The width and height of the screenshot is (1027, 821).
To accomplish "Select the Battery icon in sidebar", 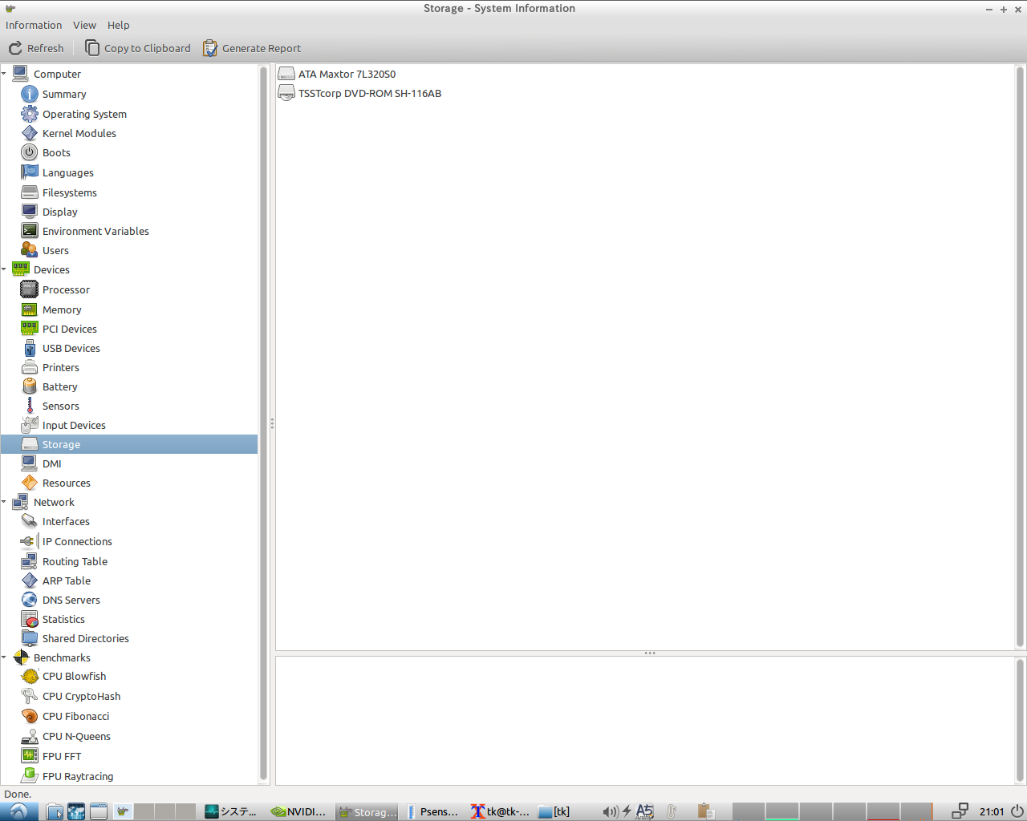I will [x=30, y=386].
